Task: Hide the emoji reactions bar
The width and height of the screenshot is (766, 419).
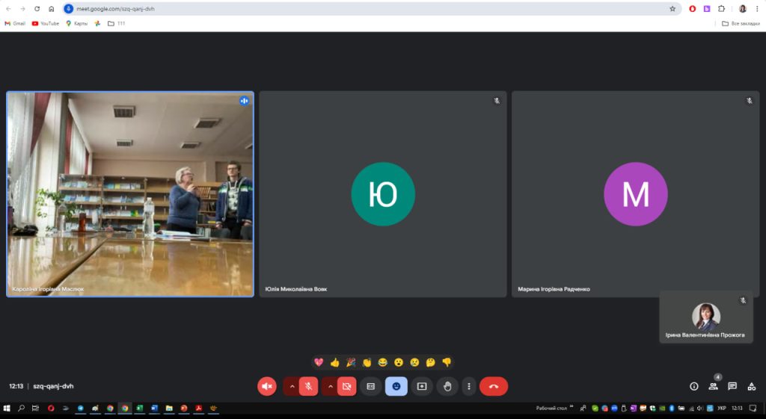Action: (396, 386)
